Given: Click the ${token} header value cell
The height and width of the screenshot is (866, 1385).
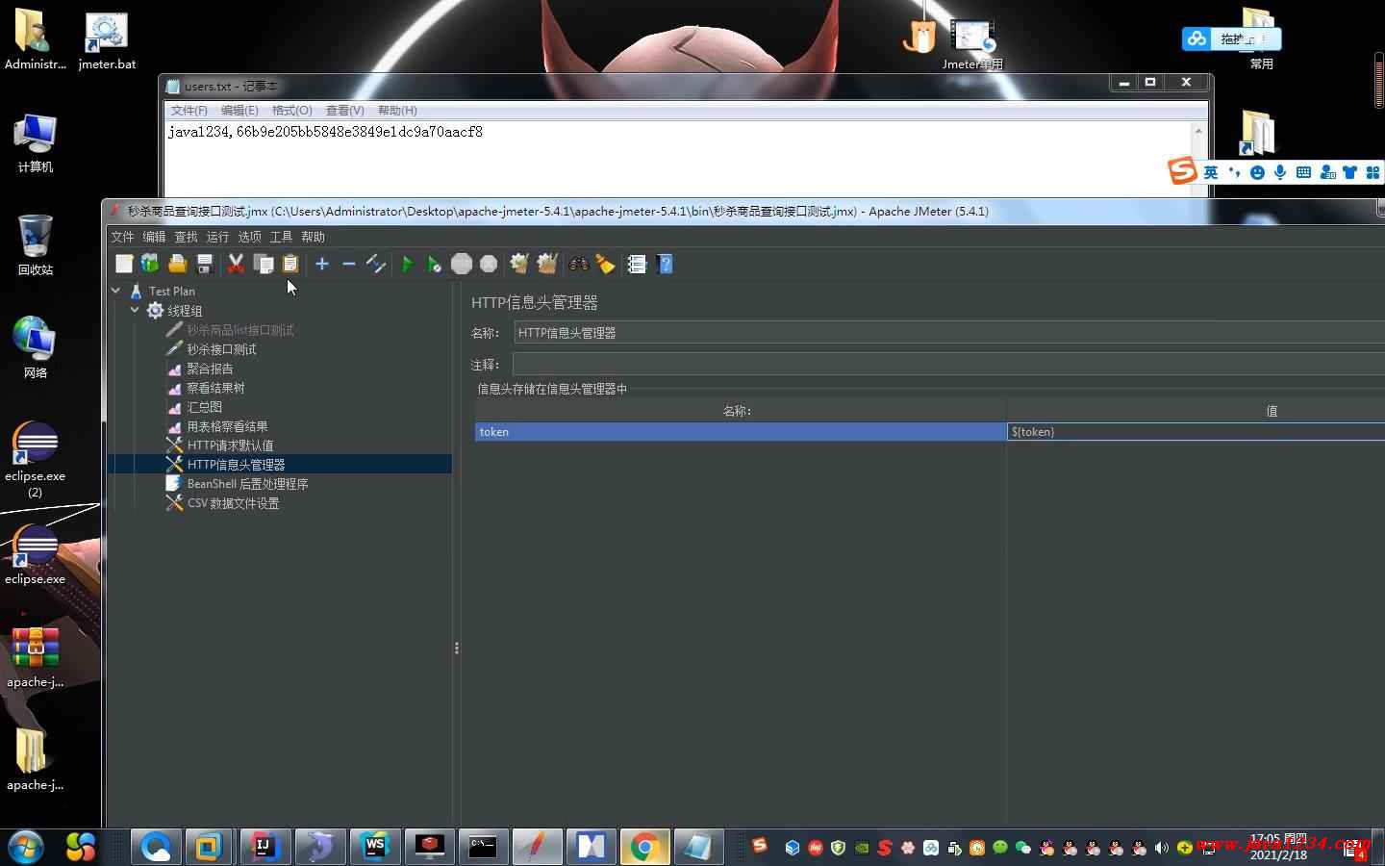Looking at the screenshot, I should point(1196,432).
